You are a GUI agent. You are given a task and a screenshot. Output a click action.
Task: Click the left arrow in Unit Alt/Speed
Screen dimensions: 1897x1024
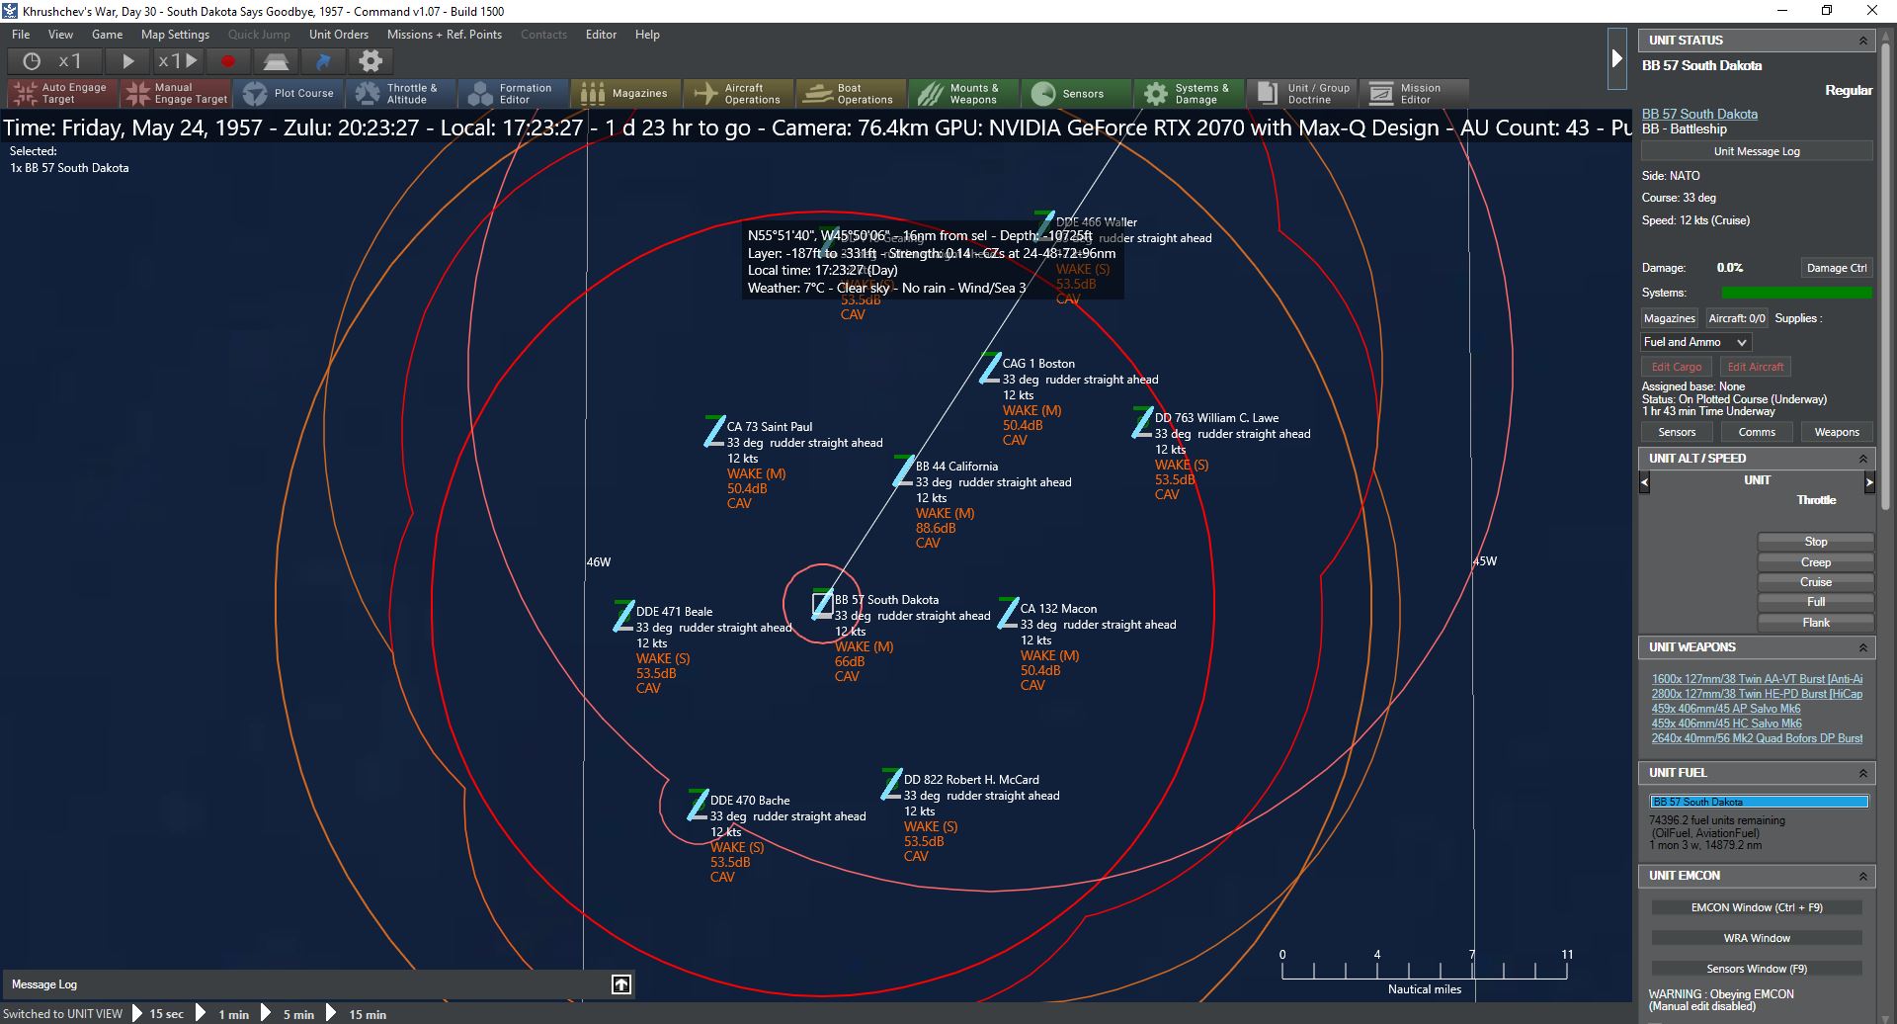click(1645, 482)
